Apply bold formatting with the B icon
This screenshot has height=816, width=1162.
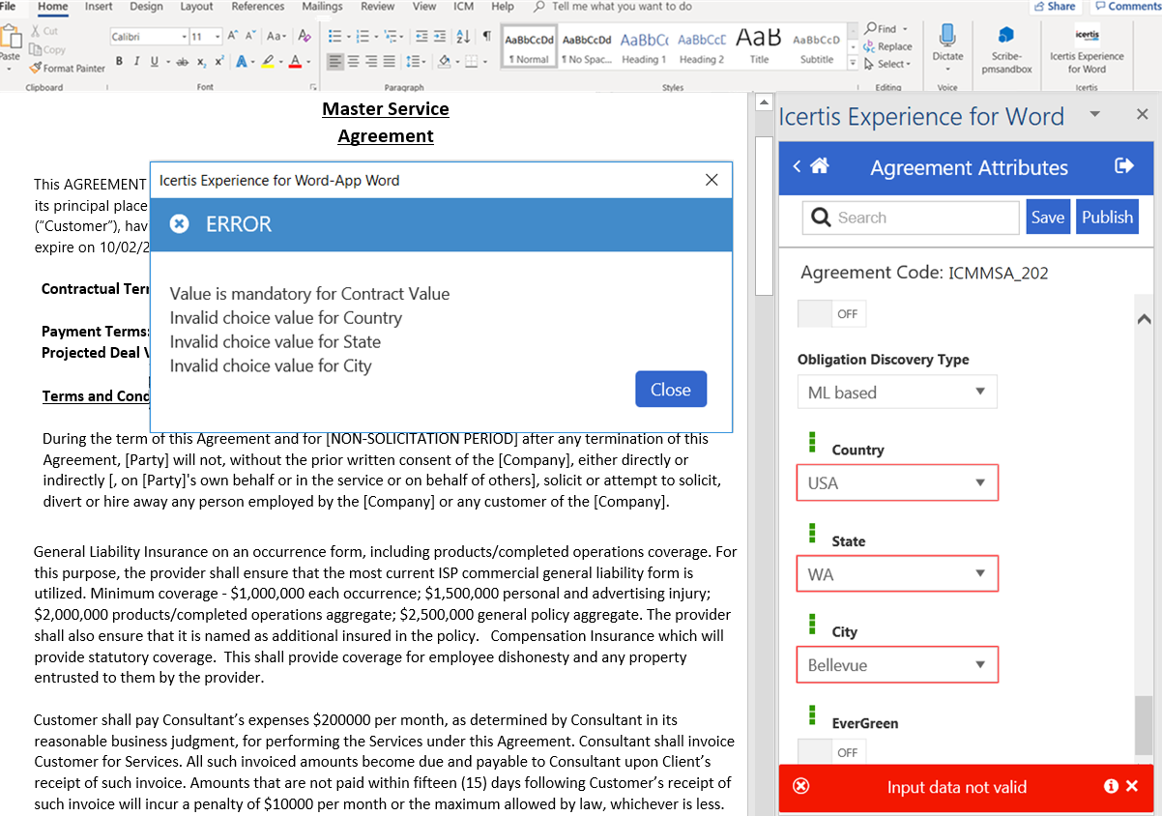coord(120,62)
